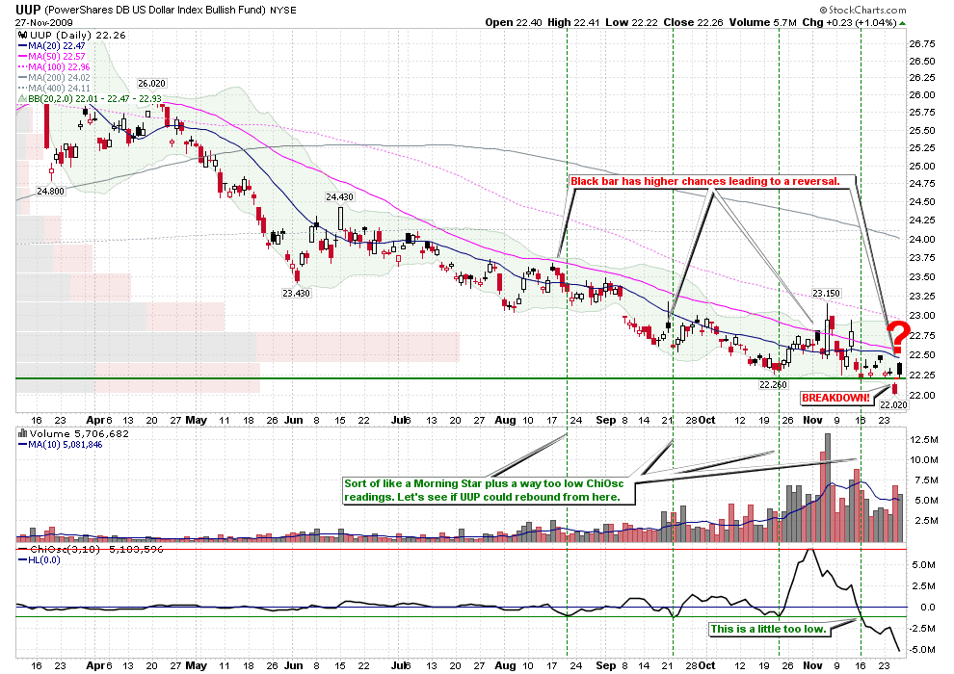This screenshot has height=674, width=954.
Task: Click the -5.0M ChiOsc axis label
Action: 922,650
